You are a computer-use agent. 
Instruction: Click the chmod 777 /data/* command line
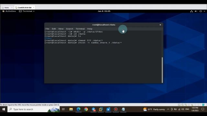[73, 41]
